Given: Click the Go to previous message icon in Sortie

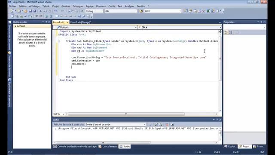Looking at the screenshot, I should [156, 124].
